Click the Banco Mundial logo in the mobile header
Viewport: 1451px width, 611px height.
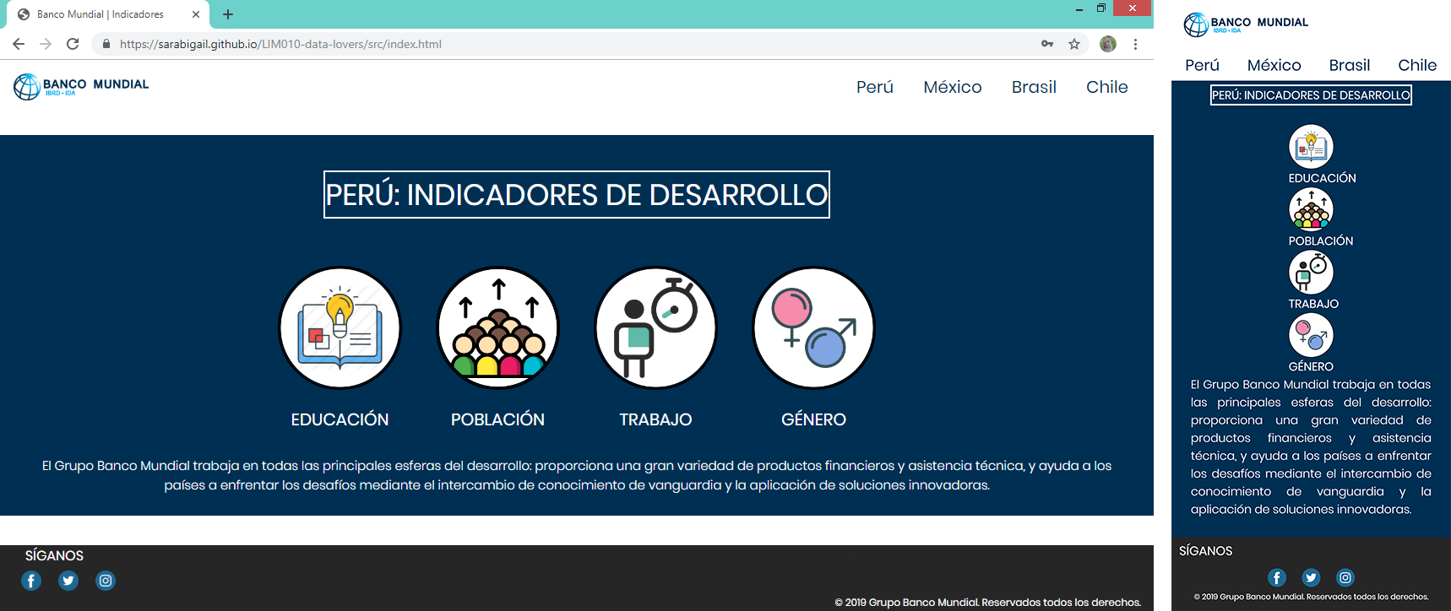click(1246, 24)
